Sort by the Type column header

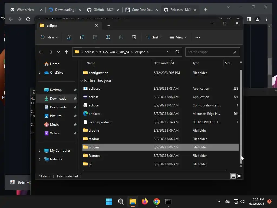[x=196, y=63]
